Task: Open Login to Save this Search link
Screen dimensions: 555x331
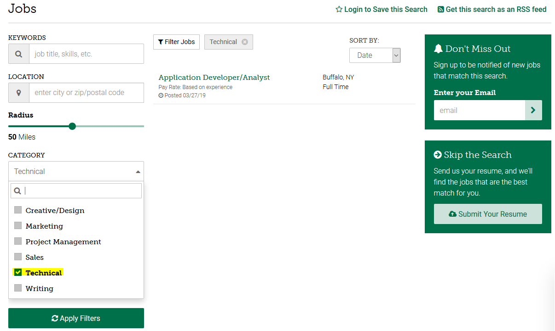Action: (382, 9)
